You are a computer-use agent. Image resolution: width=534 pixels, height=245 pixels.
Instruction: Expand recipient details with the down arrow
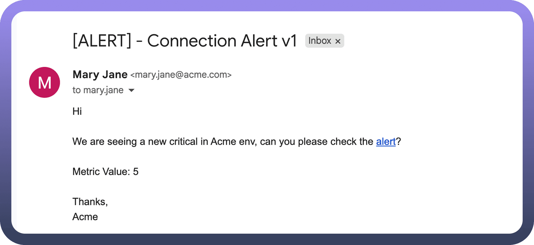point(131,90)
